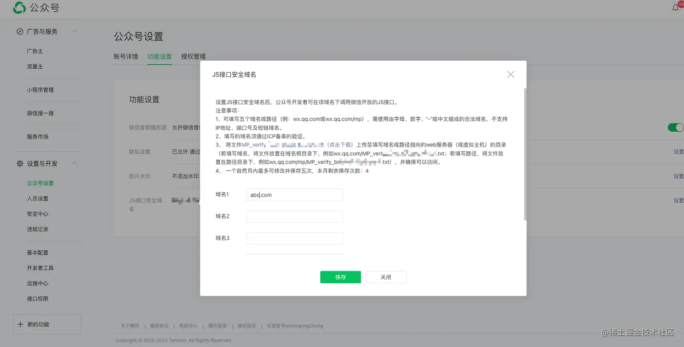Click the dialog's vertical scrollbar
684x347 pixels.
pyautogui.click(x=525, y=154)
